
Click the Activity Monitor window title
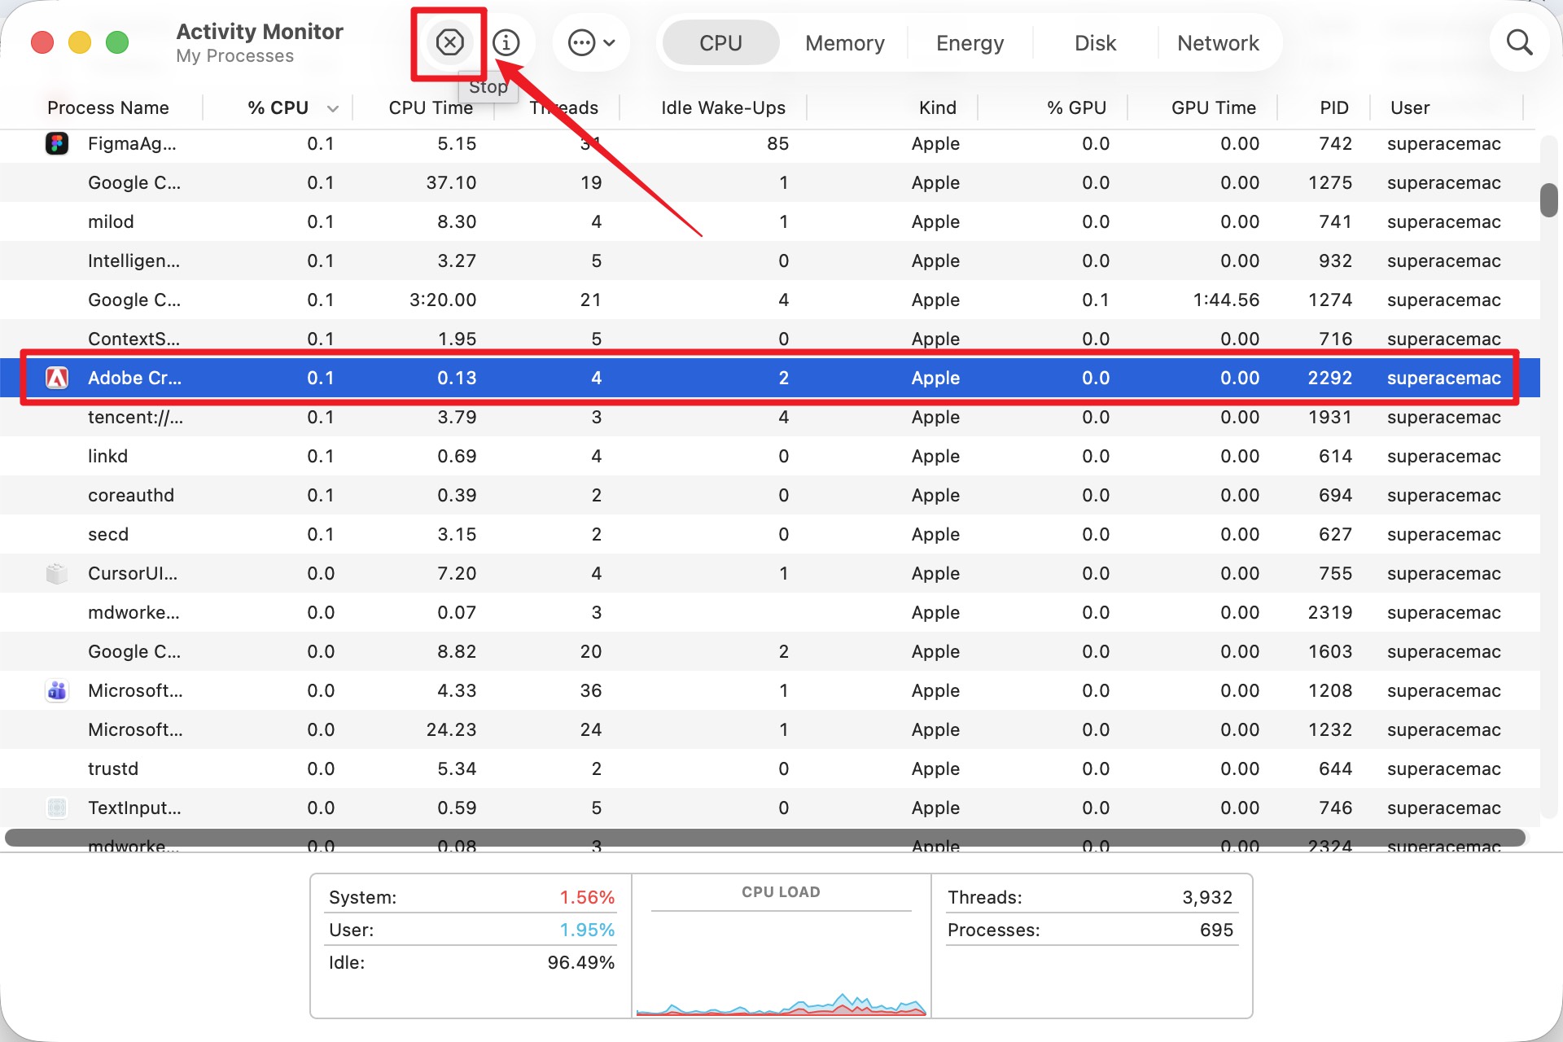click(x=260, y=31)
